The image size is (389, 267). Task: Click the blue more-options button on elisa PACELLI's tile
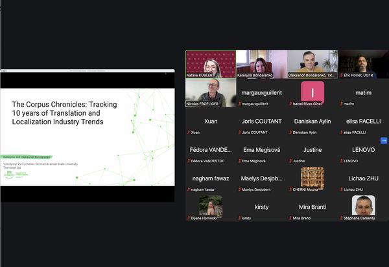[x=384, y=140]
